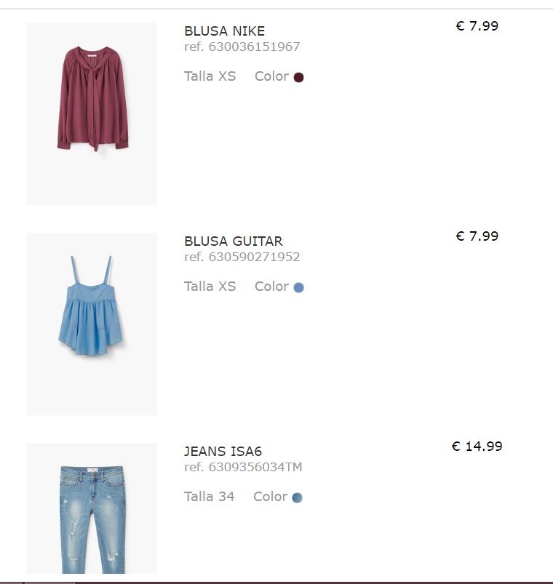
Task: Select the light blue color swatch for Blusa Guitar
Action: click(298, 287)
